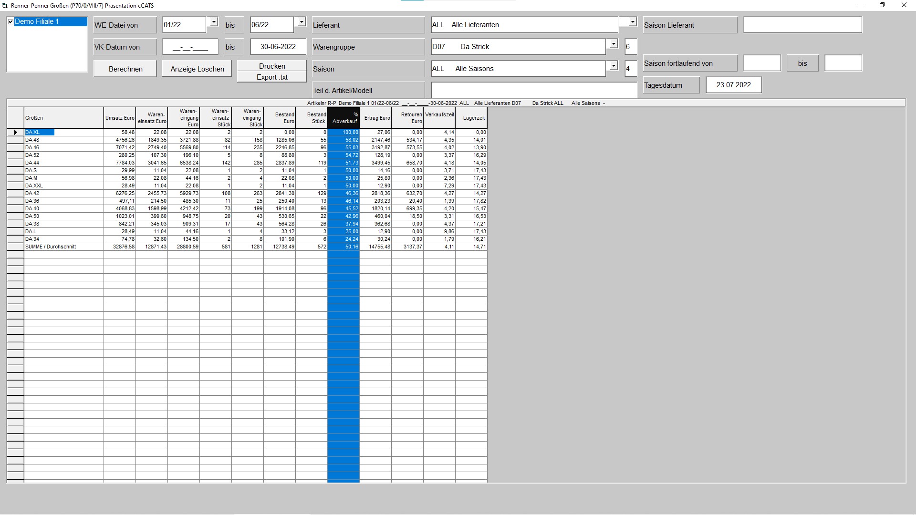The image size is (916, 515).
Task: Click the VK-Datum von input field
Action: [190, 47]
